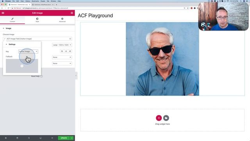The image size is (250, 141).
Task: Open the Chrome History menu
Action: pyautogui.click(x=28, y=1)
